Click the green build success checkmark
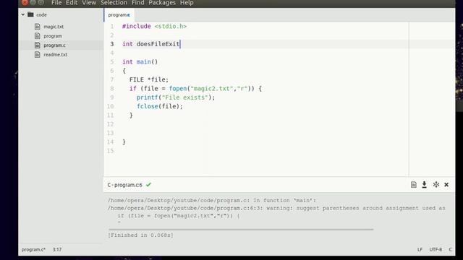 [148, 185]
